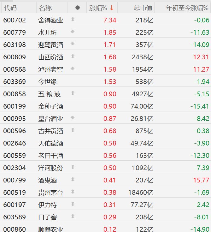
Task: Open the 古井贡酒 stock name
Action: [50, 131]
